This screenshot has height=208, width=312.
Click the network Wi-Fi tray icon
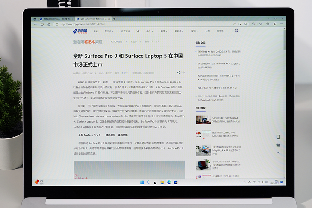pyautogui.click(x=259, y=182)
